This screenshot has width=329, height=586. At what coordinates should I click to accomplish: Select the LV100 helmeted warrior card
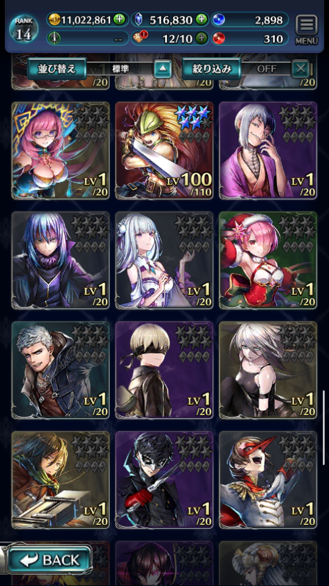(164, 151)
